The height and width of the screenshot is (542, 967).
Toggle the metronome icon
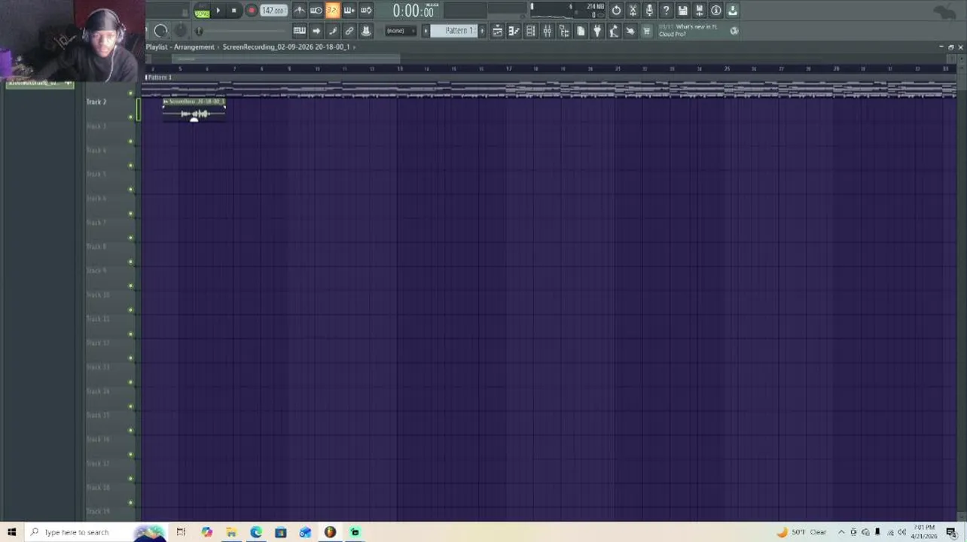pos(300,11)
